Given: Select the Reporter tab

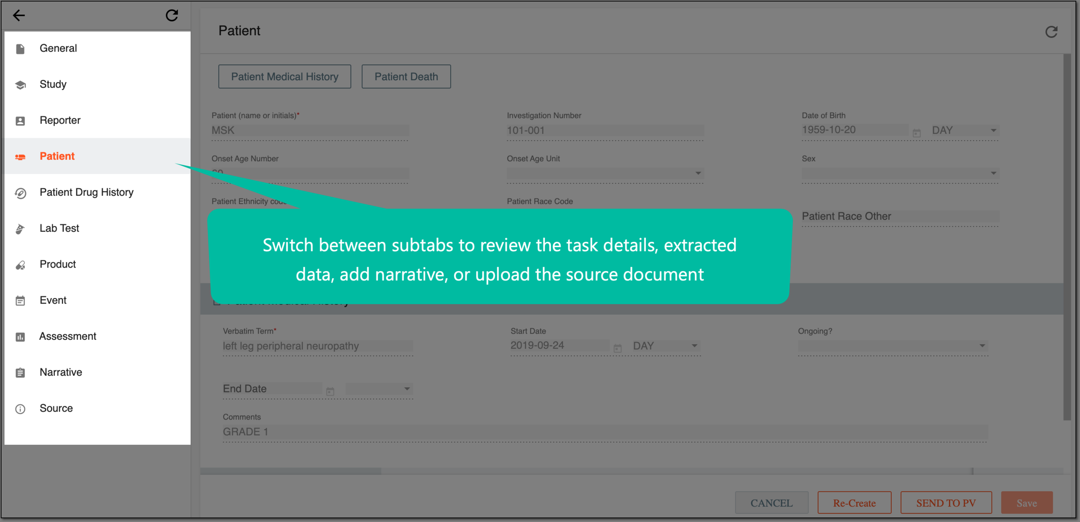Looking at the screenshot, I should pyautogui.click(x=98, y=120).
